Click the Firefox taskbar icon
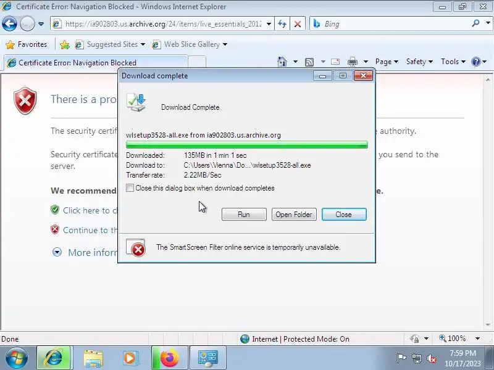Viewport: 494px width, 370px height. click(169, 358)
